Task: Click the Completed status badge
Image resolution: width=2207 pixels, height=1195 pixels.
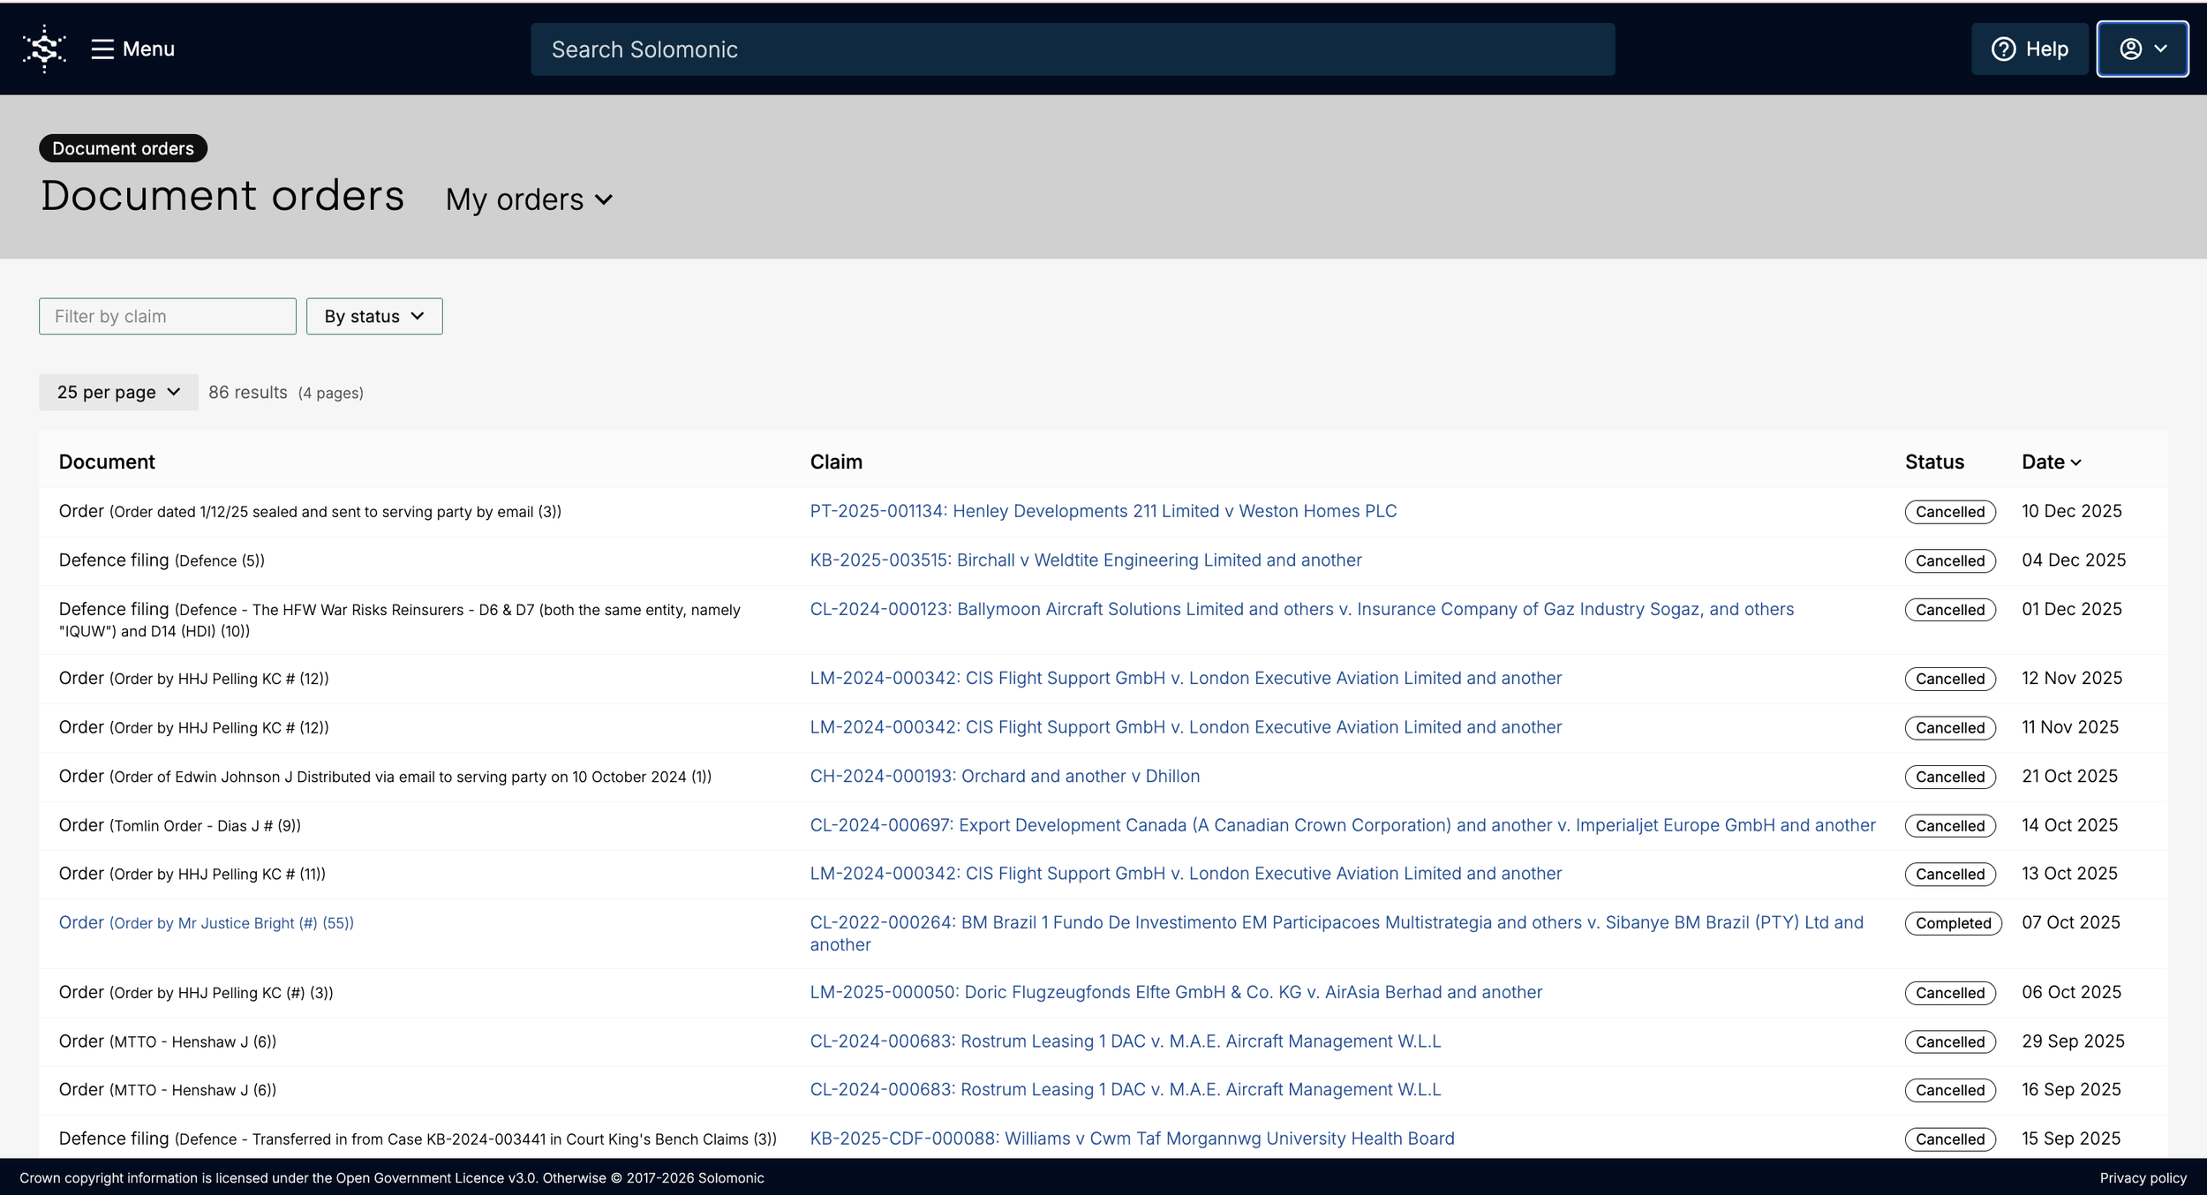Action: 1953,923
